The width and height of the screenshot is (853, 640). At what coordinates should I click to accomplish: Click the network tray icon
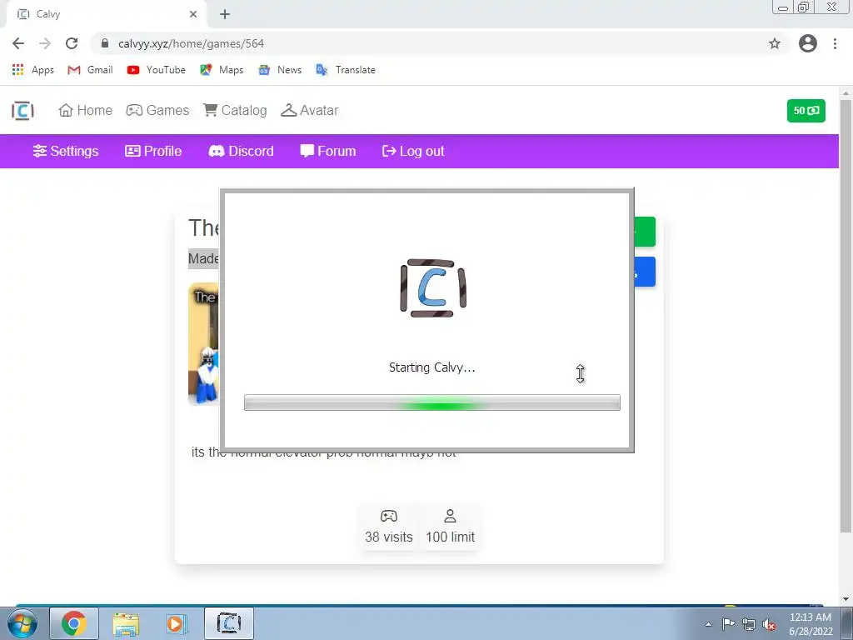[749, 624]
